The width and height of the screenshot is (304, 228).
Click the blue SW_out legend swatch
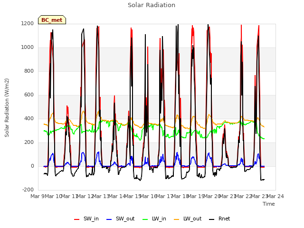point(109,219)
